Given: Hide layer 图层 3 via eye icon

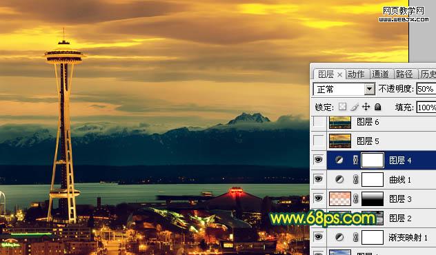Looking at the screenshot, I should (319, 198).
